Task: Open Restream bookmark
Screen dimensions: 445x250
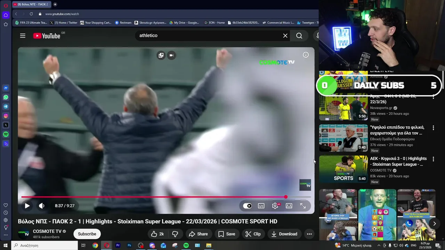Action: point(123,23)
